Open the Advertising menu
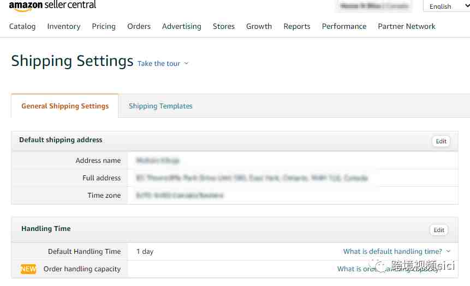The width and height of the screenshot is (470, 286). [182, 26]
